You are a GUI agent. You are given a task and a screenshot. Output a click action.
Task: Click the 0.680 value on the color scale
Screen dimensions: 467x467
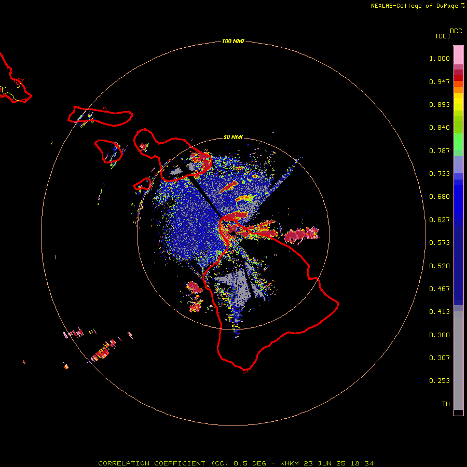coord(439,197)
